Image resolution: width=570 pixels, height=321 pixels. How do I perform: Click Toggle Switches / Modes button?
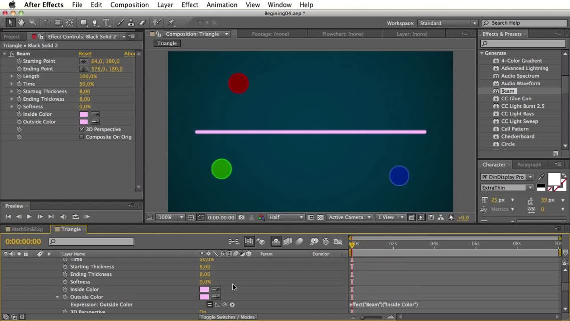pyautogui.click(x=227, y=317)
